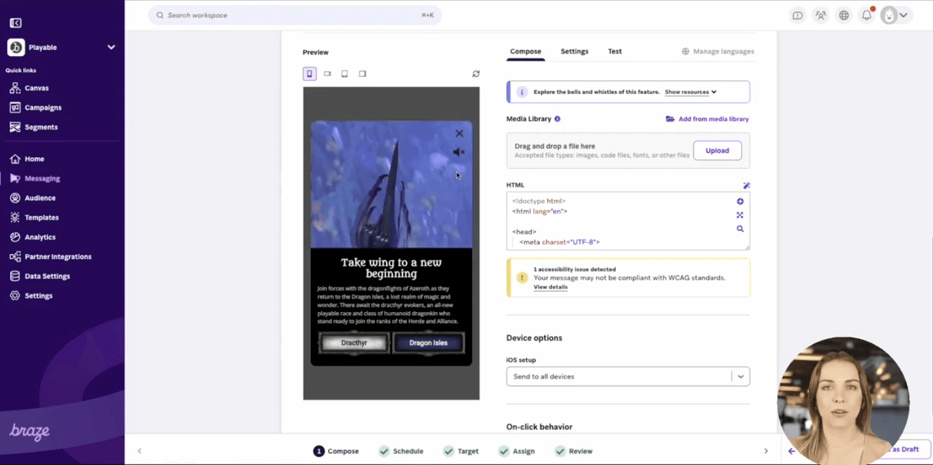The height and width of the screenshot is (465, 933).
Task: Open the user profile avatar menu
Action: (896, 15)
